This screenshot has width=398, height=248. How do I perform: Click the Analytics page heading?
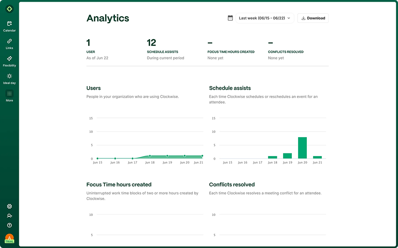coord(107,18)
